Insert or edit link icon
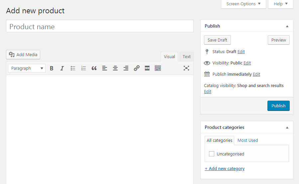 click(137, 68)
